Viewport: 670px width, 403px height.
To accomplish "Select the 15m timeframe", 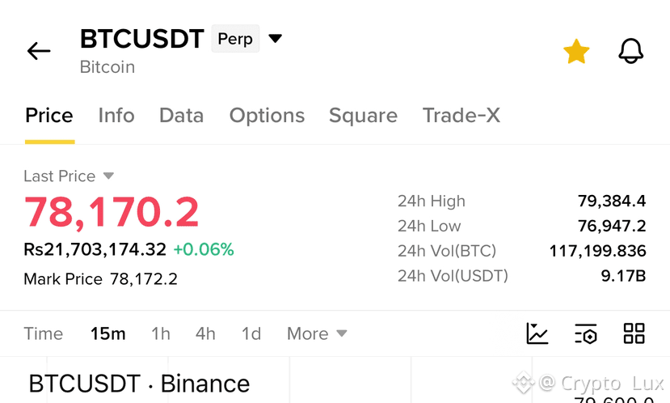I will 108,333.
